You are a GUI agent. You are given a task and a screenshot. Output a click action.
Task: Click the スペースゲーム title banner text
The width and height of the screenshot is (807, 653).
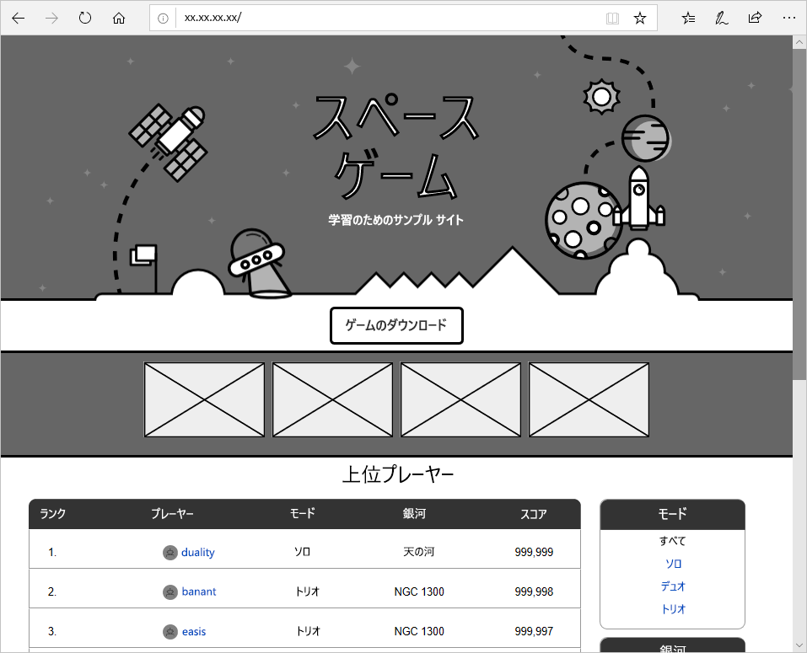[395, 147]
